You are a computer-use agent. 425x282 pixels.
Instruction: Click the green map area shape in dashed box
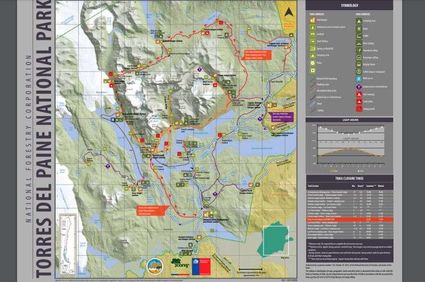tap(275, 239)
